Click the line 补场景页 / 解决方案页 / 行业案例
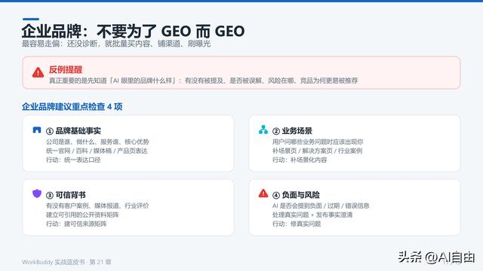 (317, 151)
